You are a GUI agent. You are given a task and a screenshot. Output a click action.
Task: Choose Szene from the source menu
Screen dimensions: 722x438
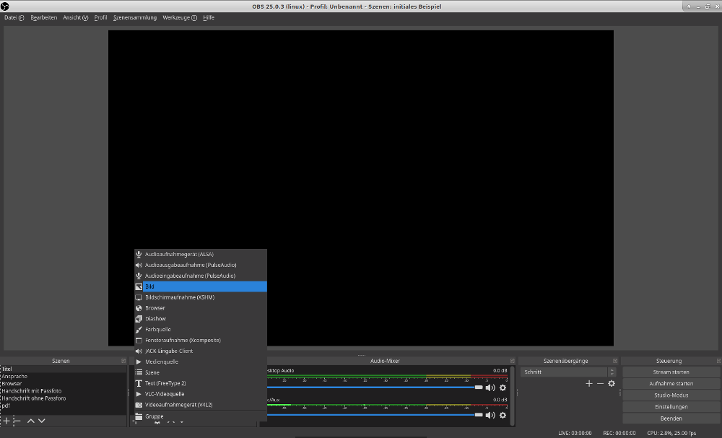coord(201,372)
